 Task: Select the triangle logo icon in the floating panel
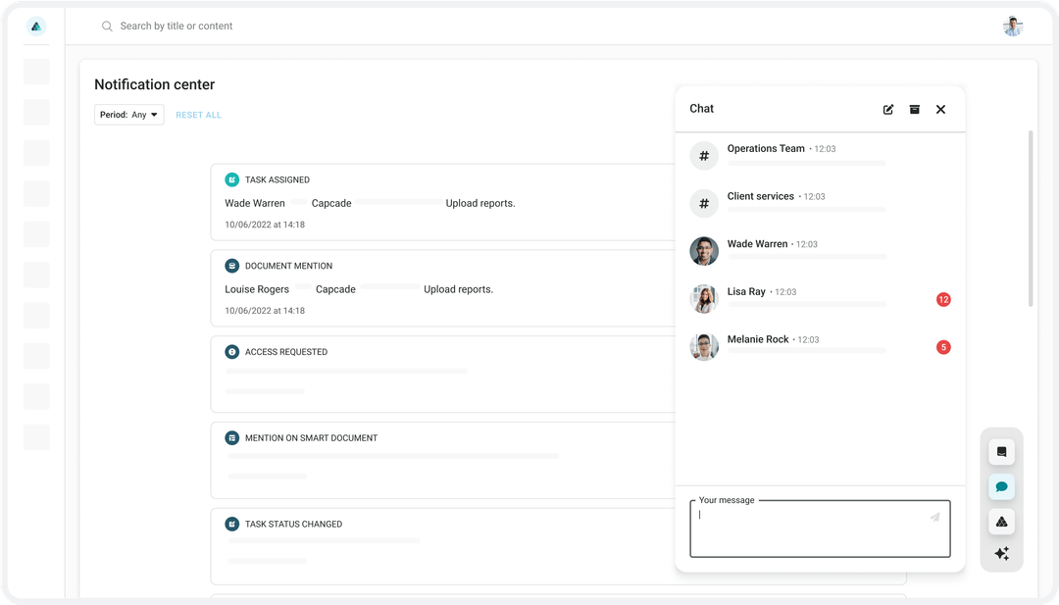1001,521
